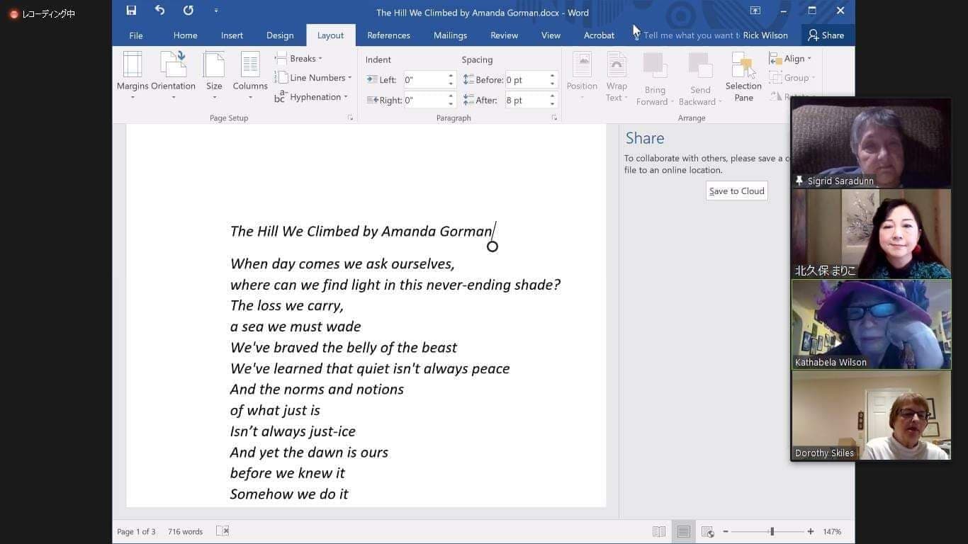Open the Orientation options
The width and height of the screenshot is (968, 544).
(x=173, y=76)
